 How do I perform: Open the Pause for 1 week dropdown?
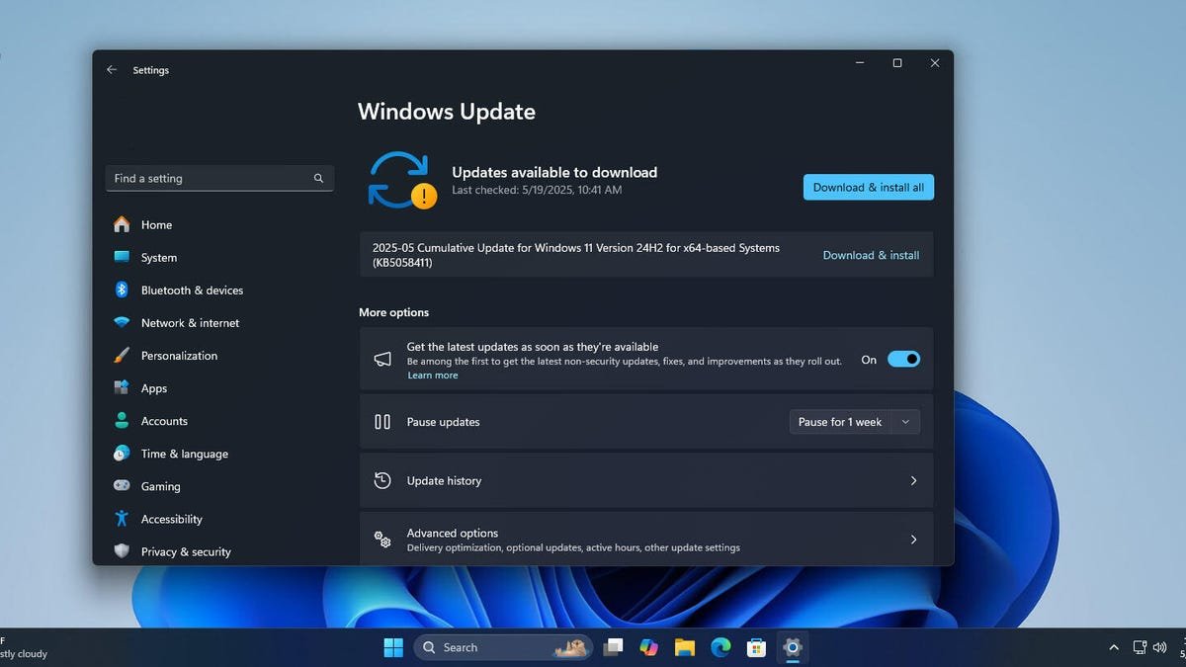pos(853,421)
